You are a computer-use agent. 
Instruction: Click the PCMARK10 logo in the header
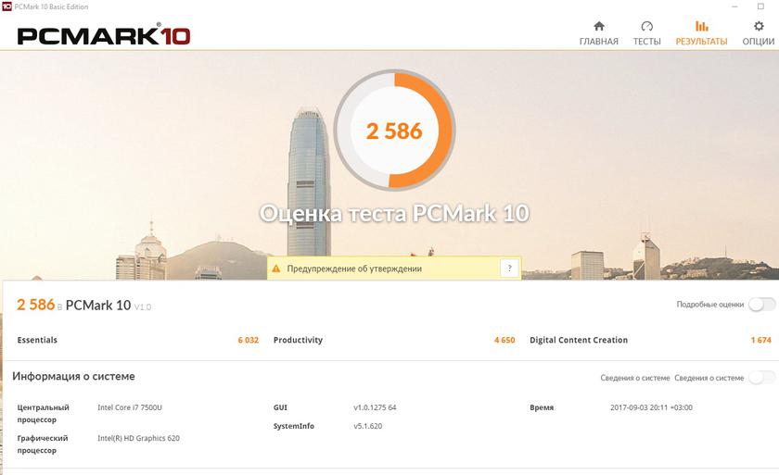tap(104, 35)
